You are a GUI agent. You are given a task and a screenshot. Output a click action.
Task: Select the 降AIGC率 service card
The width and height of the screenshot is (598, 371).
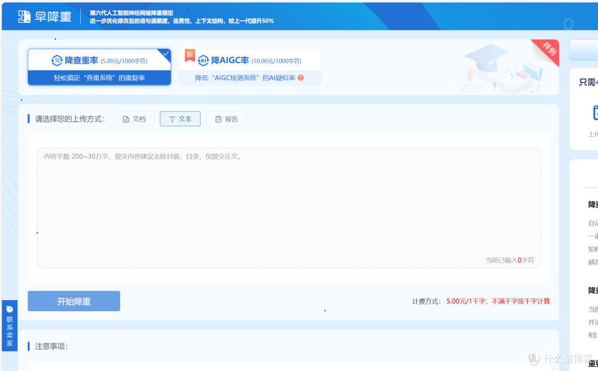(250, 67)
